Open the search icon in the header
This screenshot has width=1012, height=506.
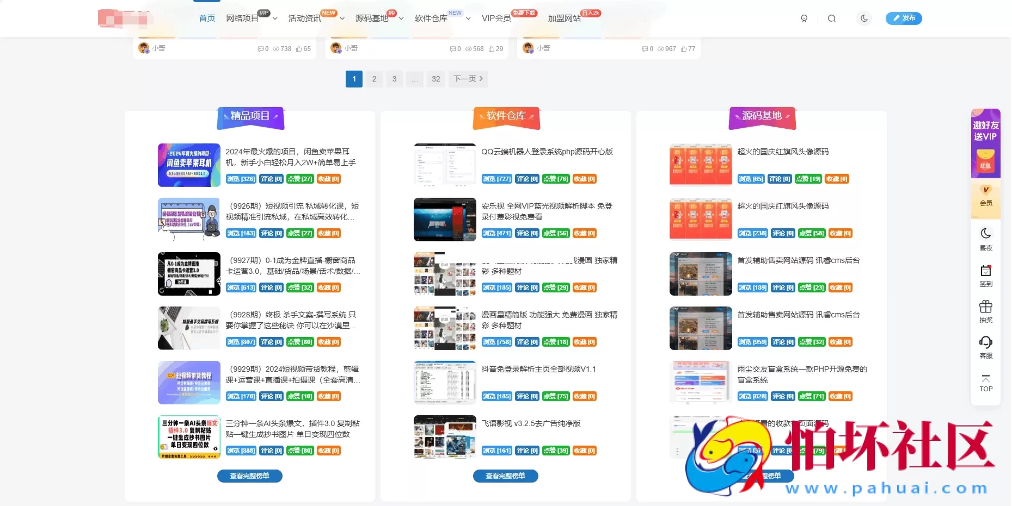pyautogui.click(x=832, y=18)
